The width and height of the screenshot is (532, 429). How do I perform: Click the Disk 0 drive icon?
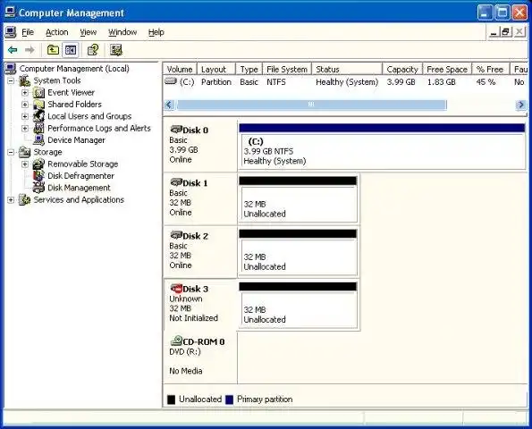pyautogui.click(x=176, y=130)
